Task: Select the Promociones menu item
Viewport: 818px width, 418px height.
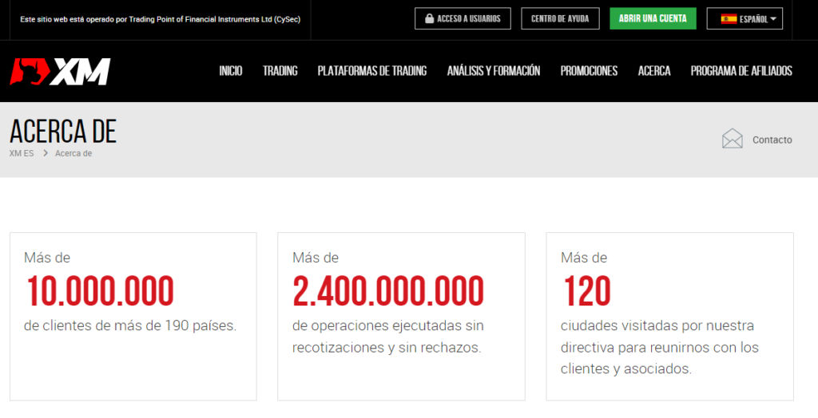Action: pos(589,71)
